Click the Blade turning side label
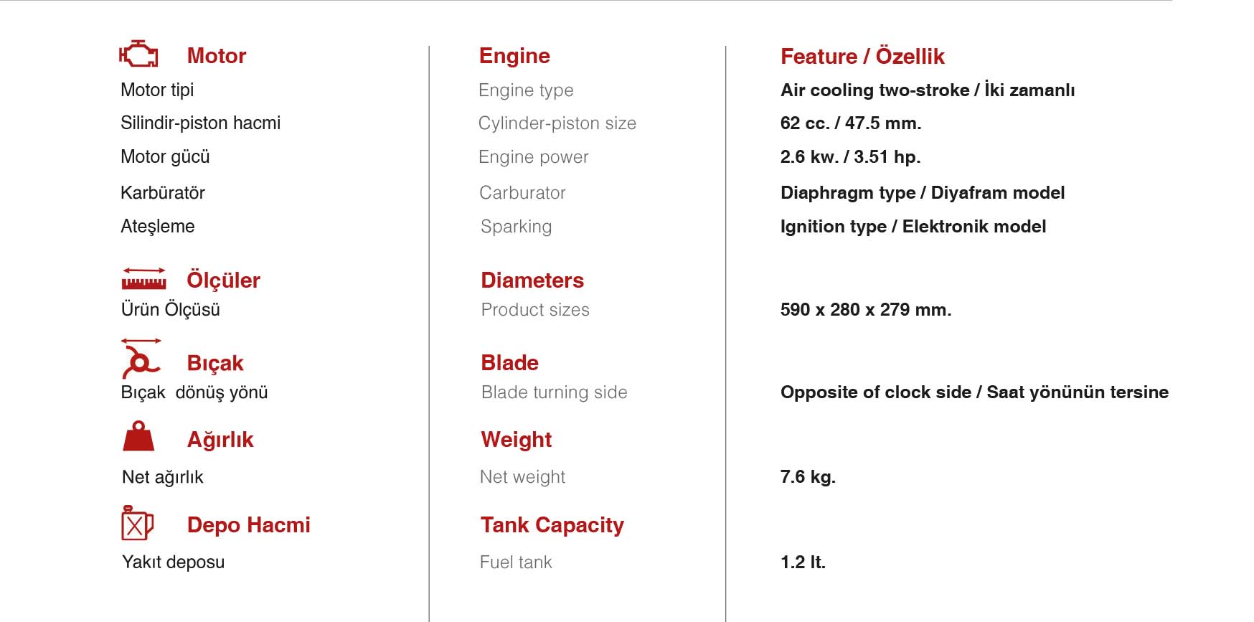The height and width of the screenshot is (622, 1254). 555,392
